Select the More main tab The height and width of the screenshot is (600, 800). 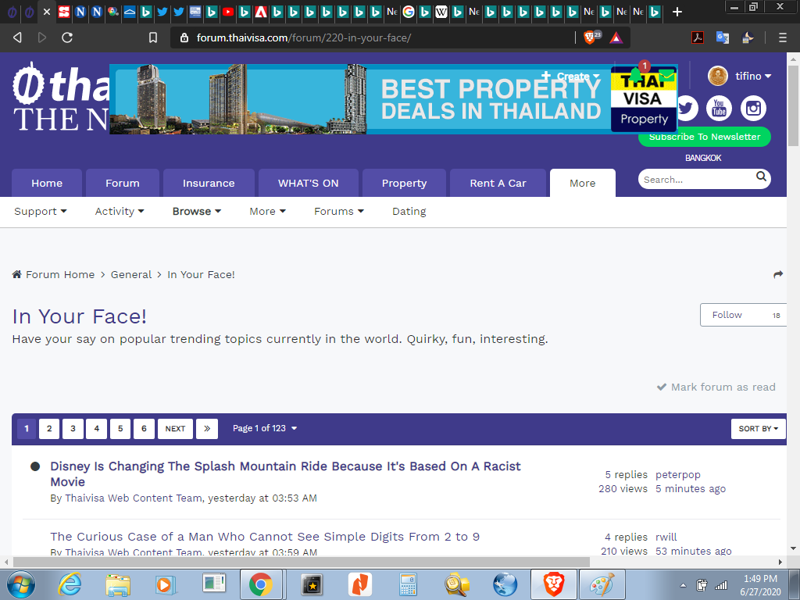583,183
